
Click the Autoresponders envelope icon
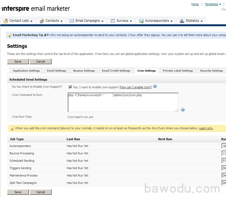click(141, 21)
